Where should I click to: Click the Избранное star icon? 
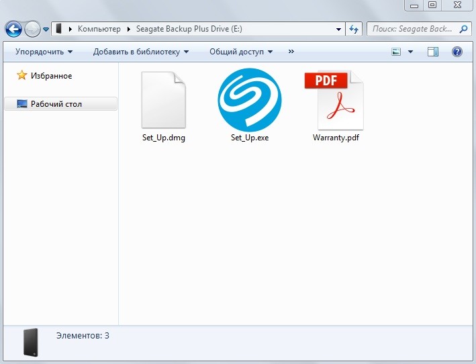(x=21, y=75)
